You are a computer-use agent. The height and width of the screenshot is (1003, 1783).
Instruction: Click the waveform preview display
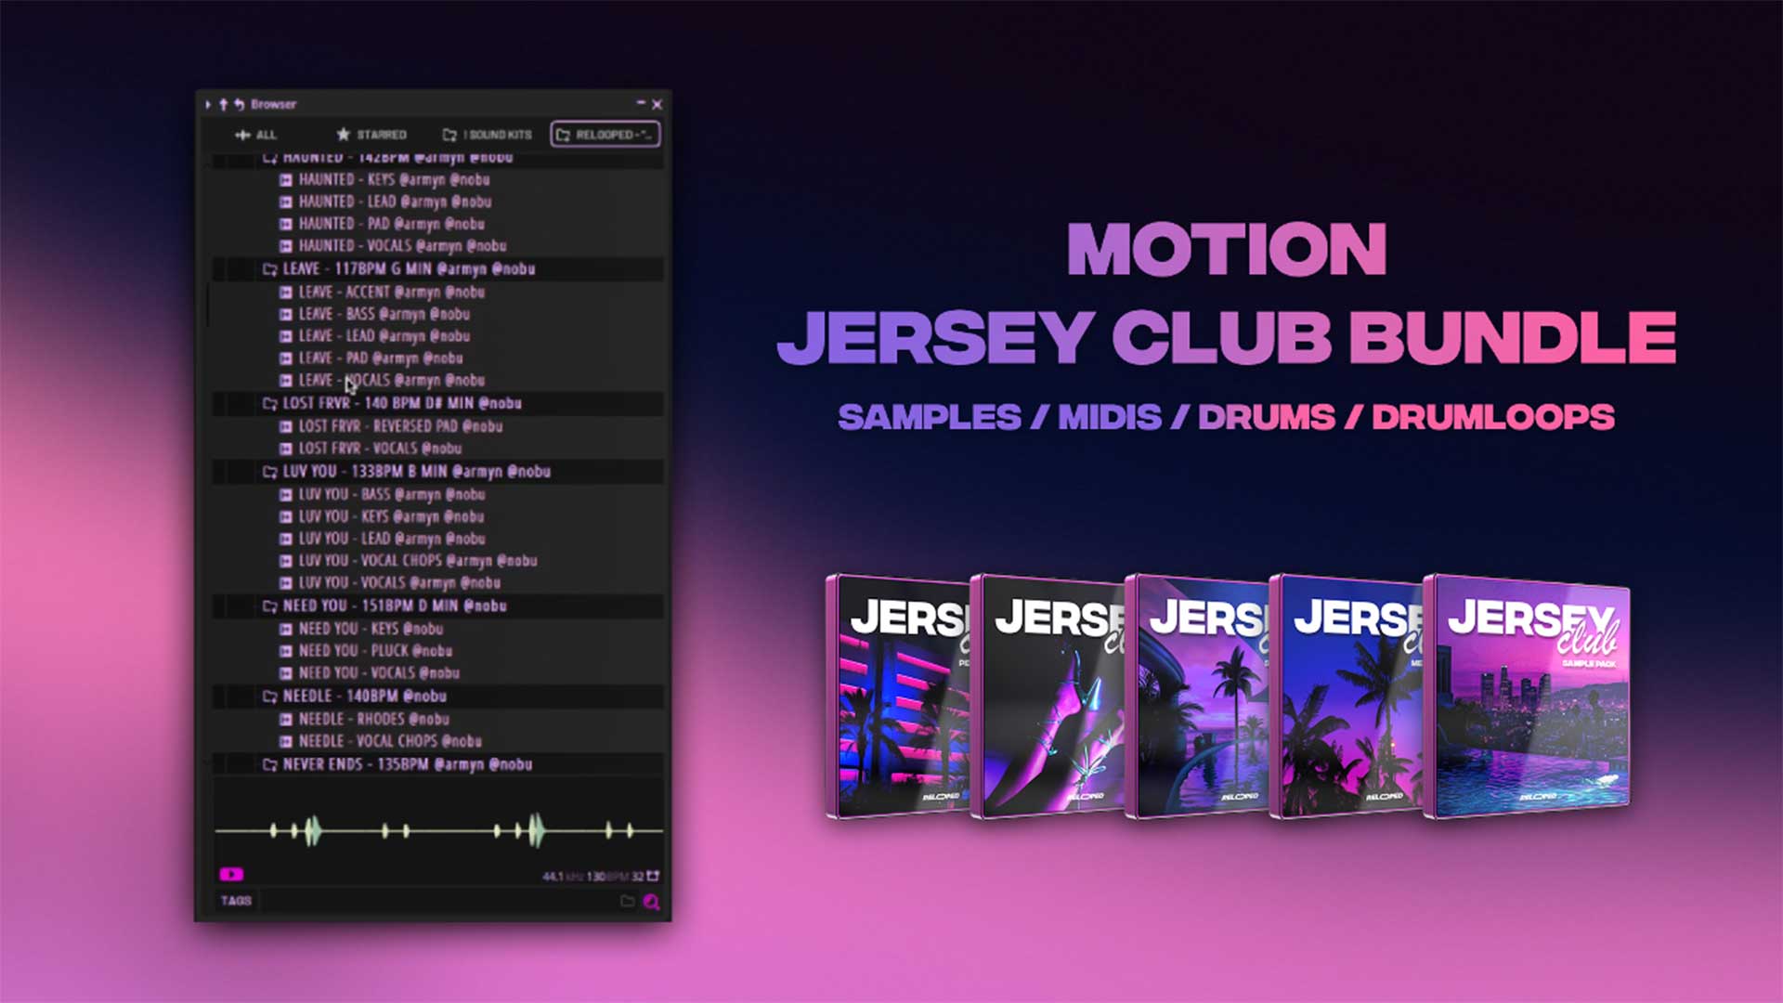pos(438,830)
